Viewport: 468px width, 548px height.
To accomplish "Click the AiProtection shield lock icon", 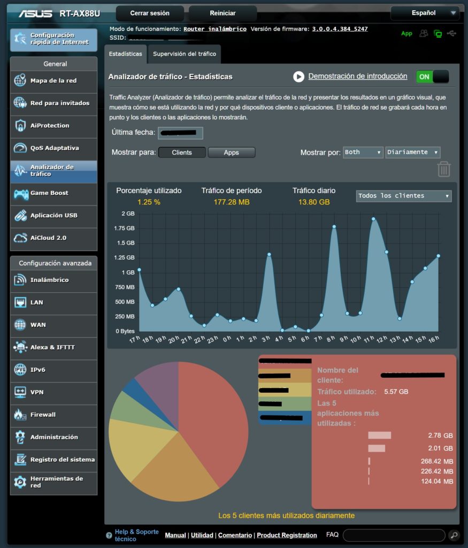I will (x=20, y=126).
